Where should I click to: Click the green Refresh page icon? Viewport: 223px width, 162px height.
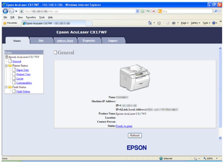(x=148, y=11)
